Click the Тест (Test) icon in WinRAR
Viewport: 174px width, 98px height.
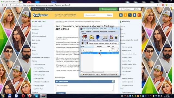coord(98,38)
